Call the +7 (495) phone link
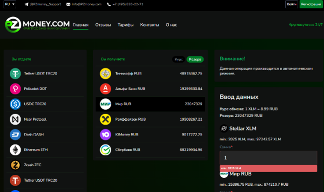The height and width of the screenshot is (192, 324). click(x=128, y=4)
